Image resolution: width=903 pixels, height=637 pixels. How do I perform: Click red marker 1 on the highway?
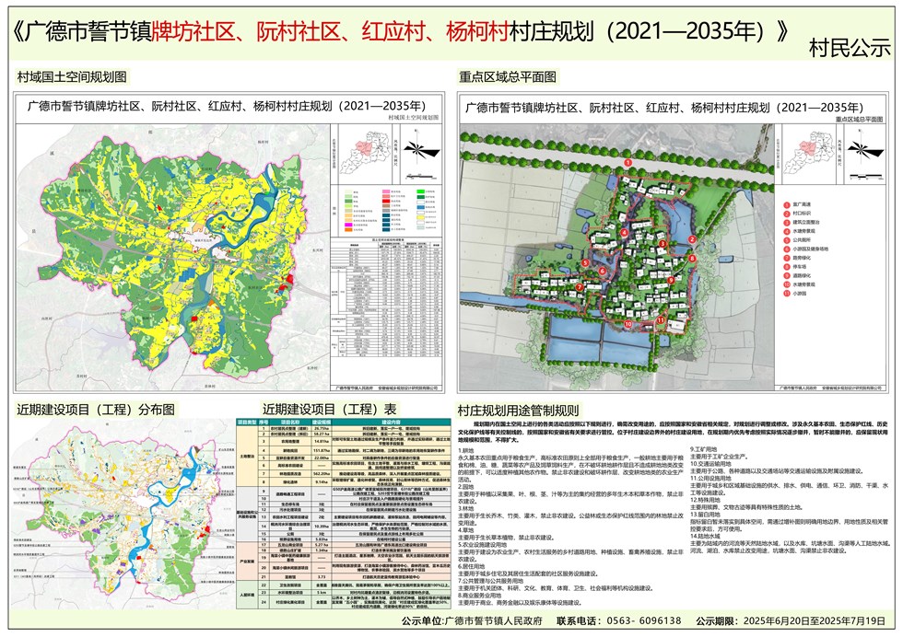628,163
